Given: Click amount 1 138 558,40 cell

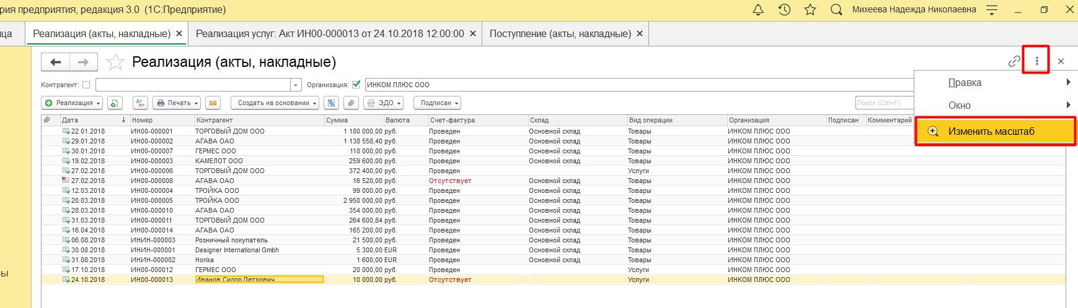Looking at the screenshot, I should (363, 141).
